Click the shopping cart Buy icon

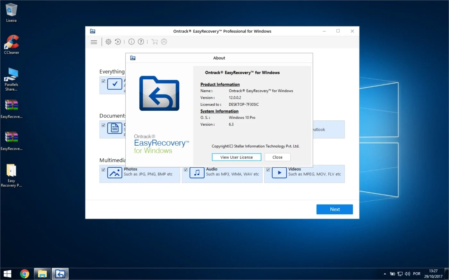pos(155,42)
